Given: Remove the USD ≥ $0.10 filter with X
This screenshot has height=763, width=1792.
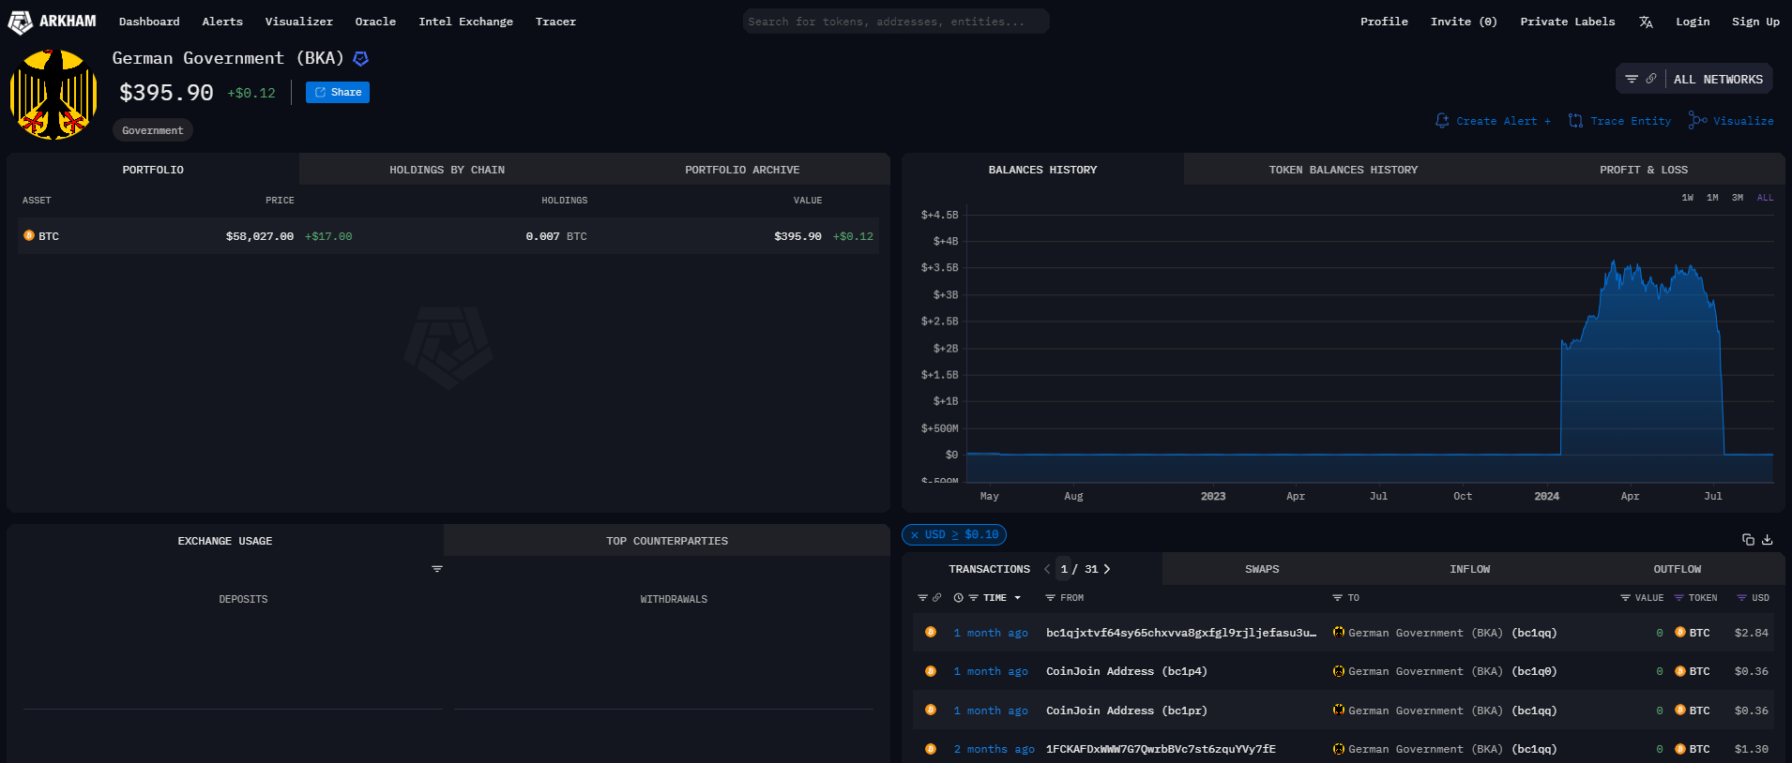Looking at the screenshot, I should pyautogui.click(x=915, y=534).
